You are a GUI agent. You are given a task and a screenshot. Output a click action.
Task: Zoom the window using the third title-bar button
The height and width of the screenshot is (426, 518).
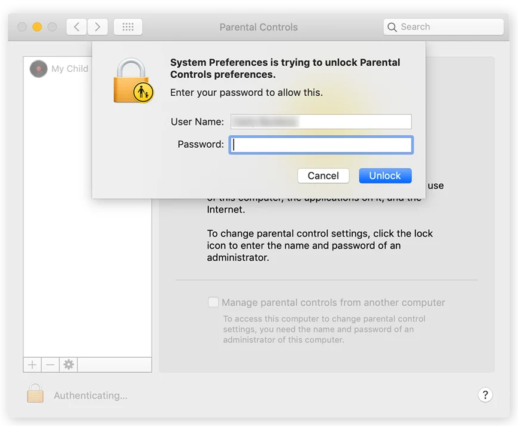[x=52, y=27]
